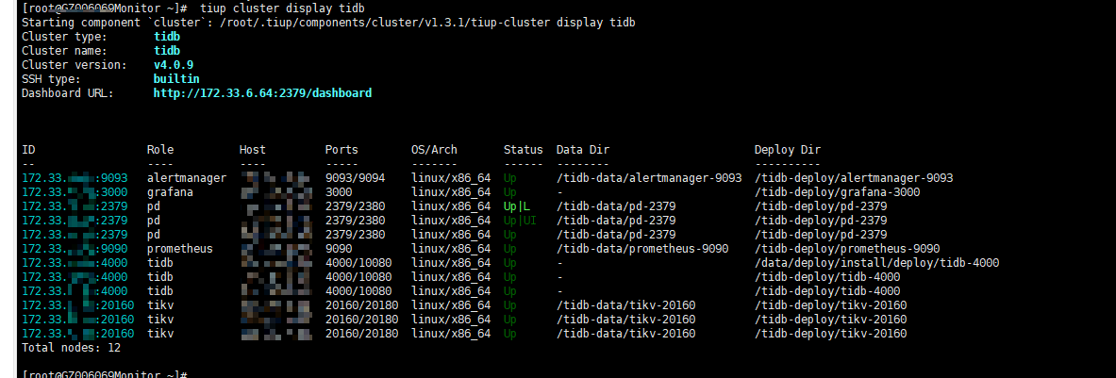Click '/tidb-deploy/pd-2379' in the Up|L pd row
The image size is (1116, 378).
[821, 206]
